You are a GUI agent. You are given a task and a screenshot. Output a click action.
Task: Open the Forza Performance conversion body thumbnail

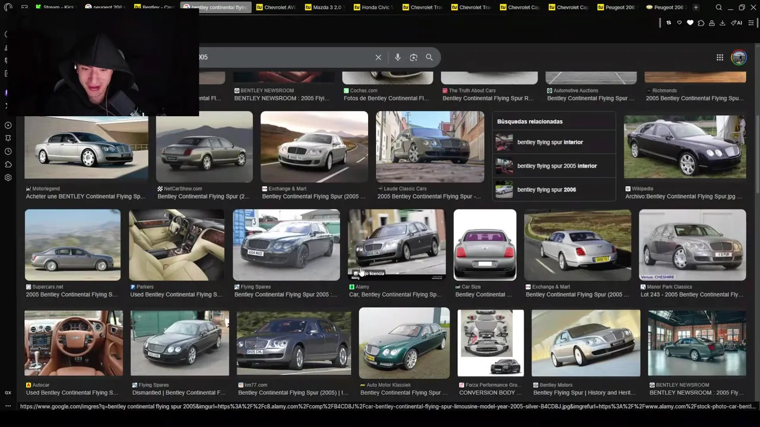tap(491, 343)
